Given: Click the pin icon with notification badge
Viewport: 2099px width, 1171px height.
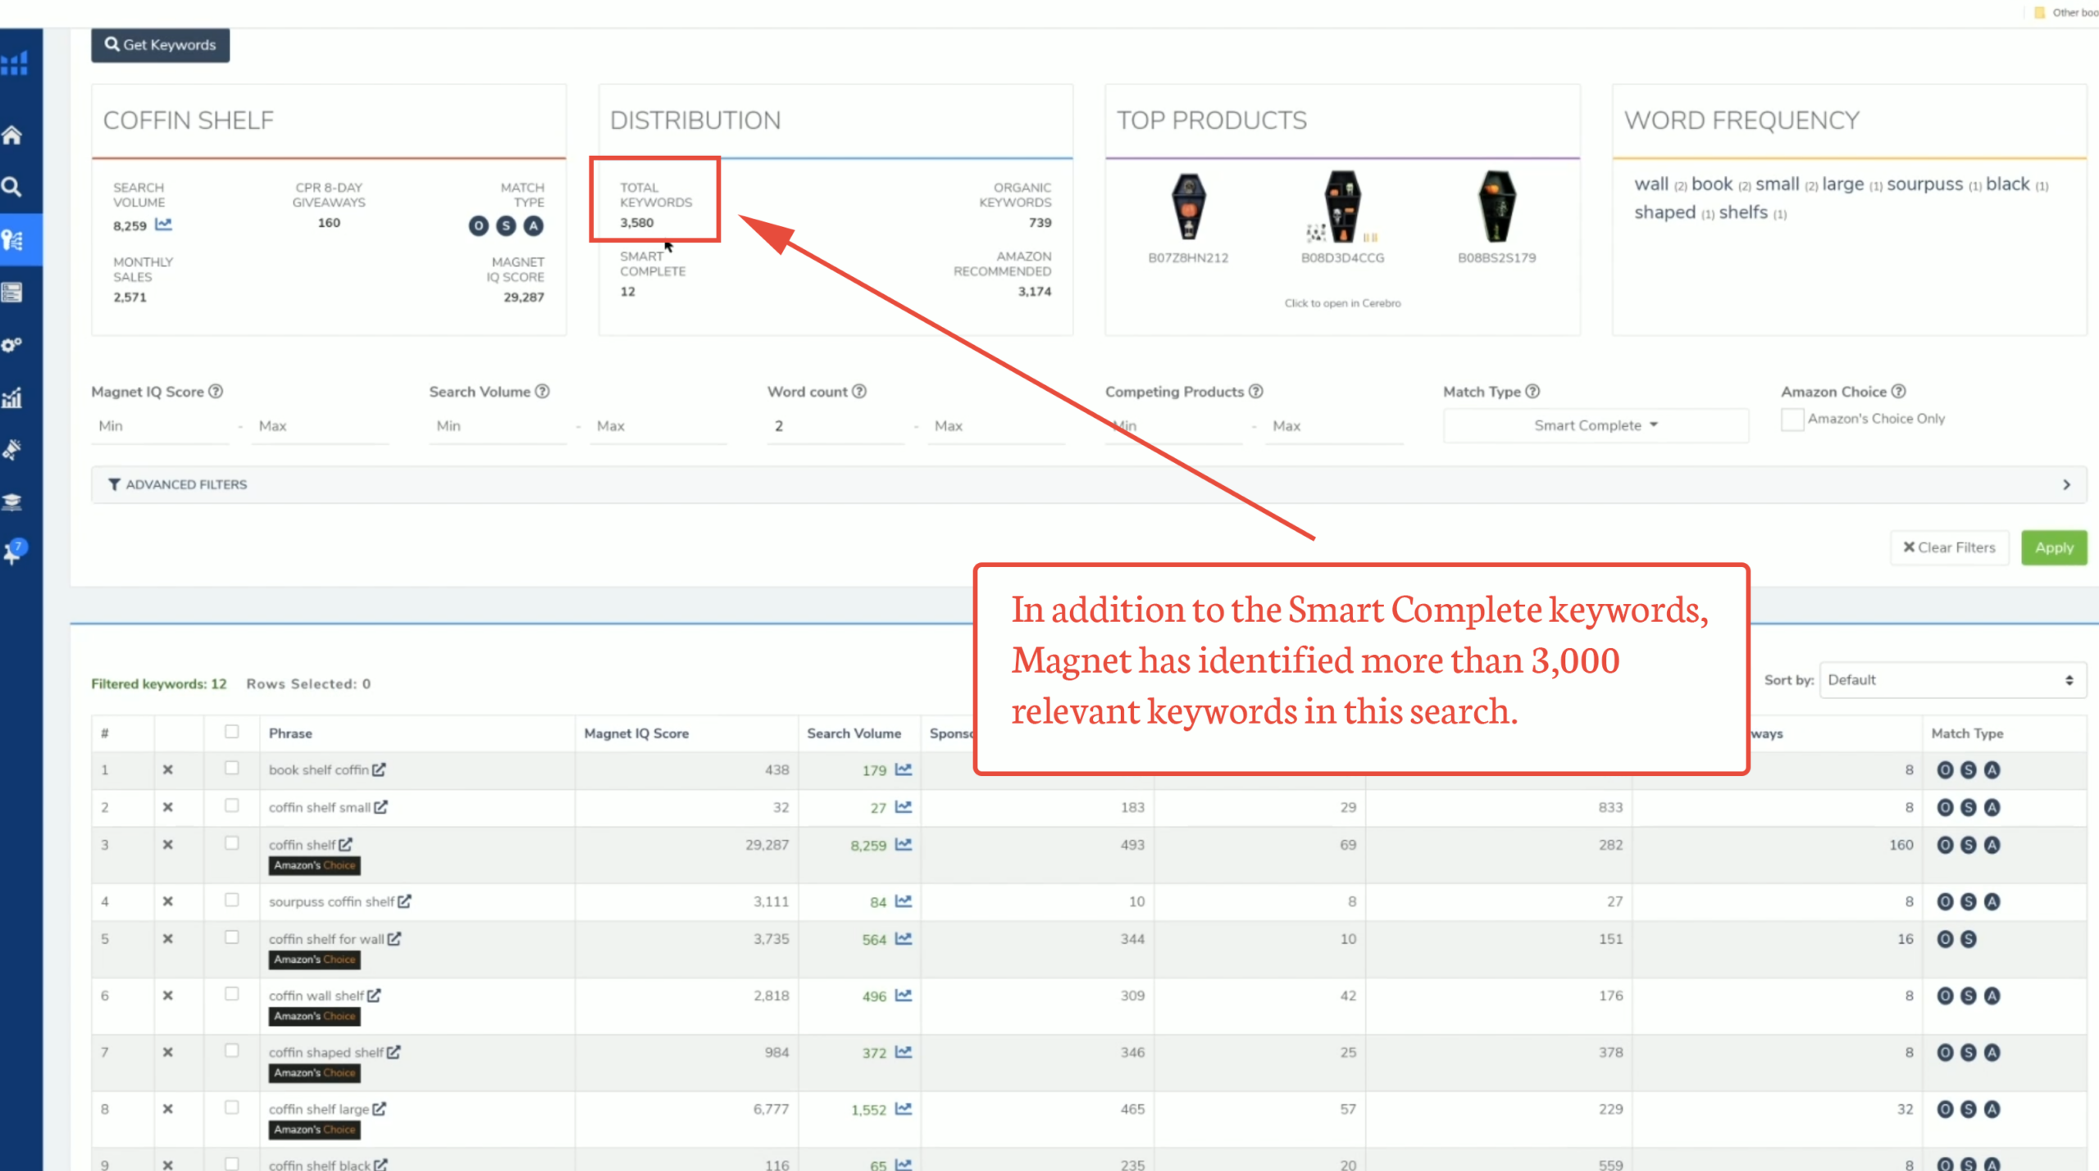Looking at the screenshot, I should (x=14, y=551).
